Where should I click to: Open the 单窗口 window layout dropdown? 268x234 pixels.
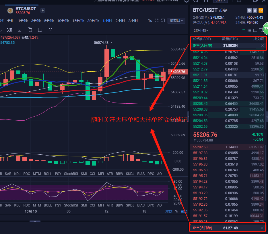176,21
